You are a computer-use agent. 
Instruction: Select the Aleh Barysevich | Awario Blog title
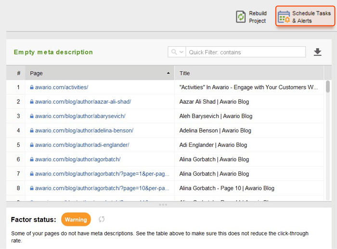click(216, 116)
